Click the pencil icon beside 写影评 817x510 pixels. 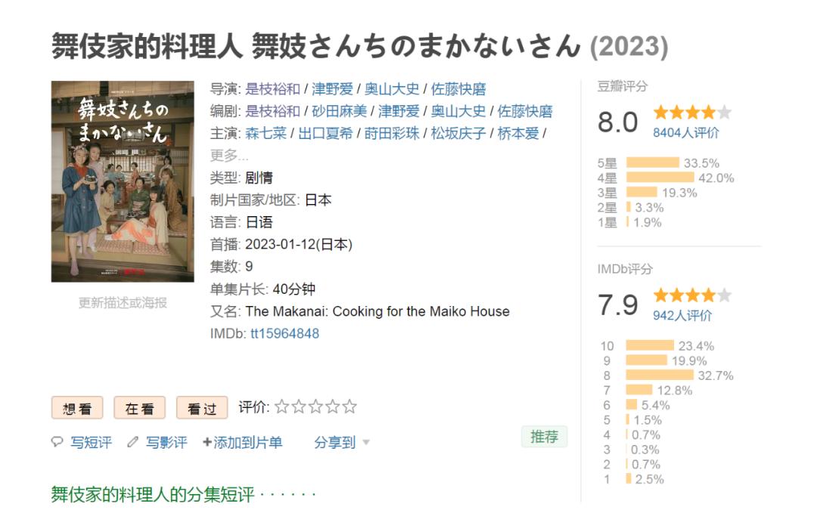click(133, 443)
